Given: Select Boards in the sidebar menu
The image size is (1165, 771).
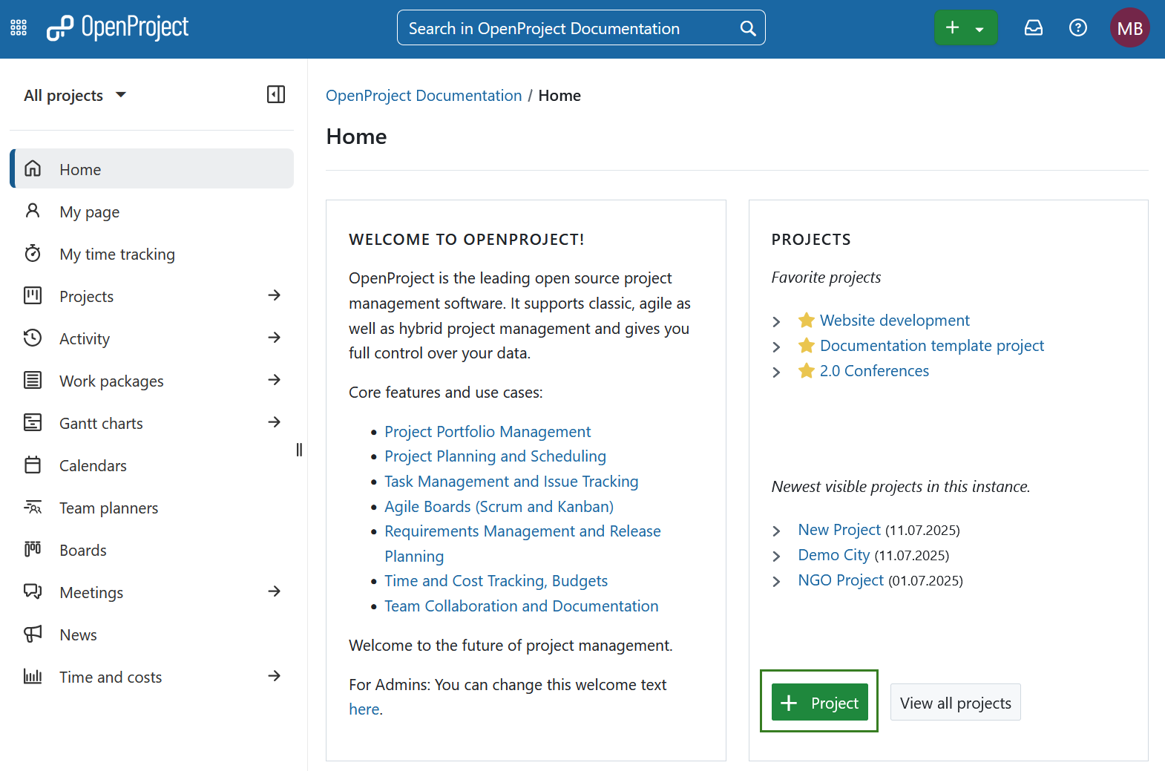Looking at the screenshot, I should coord(83,551).
